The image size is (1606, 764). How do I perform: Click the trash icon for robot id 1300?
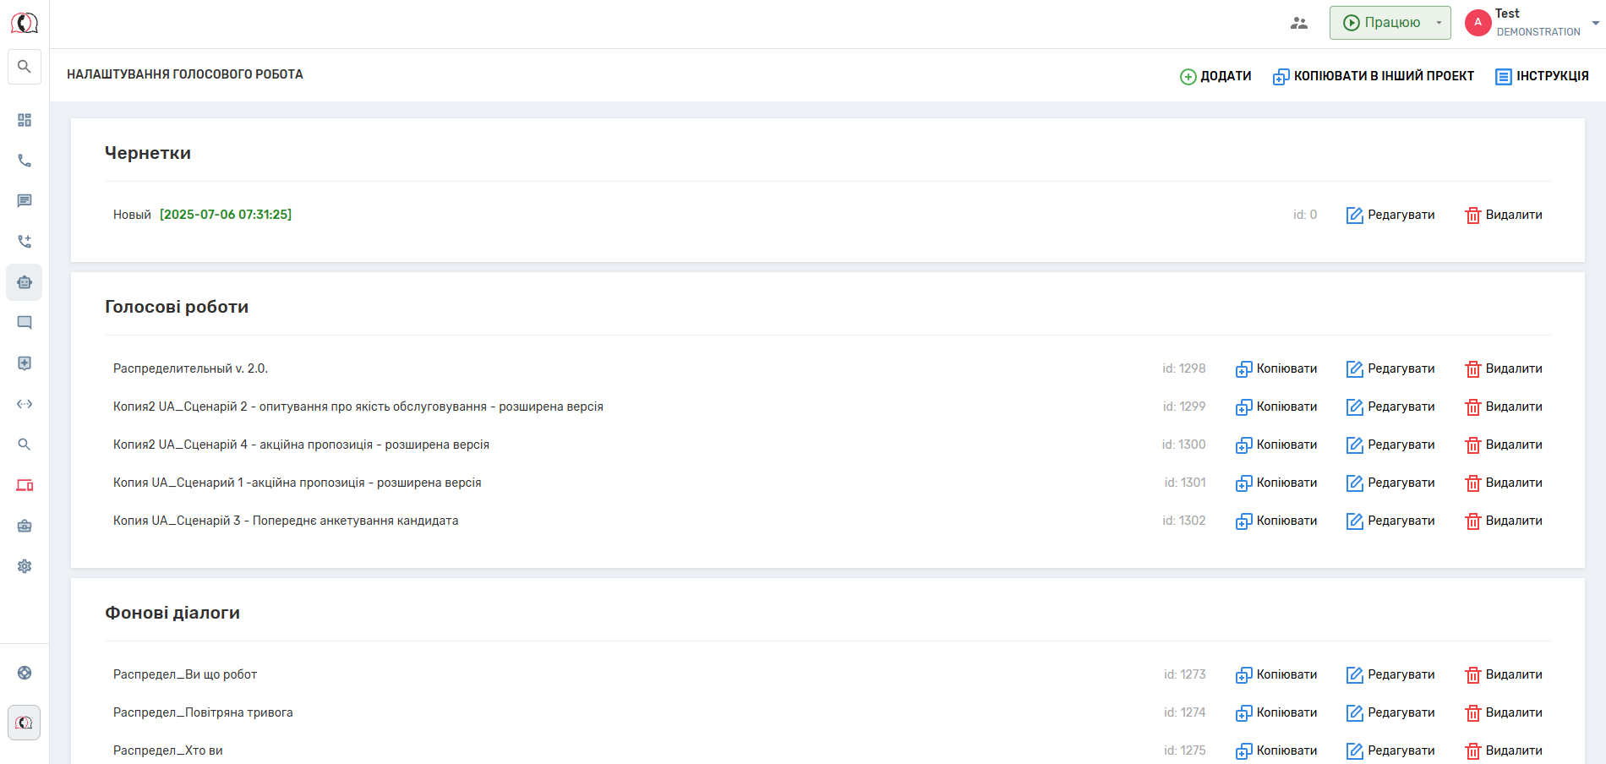click(1472, 445)
